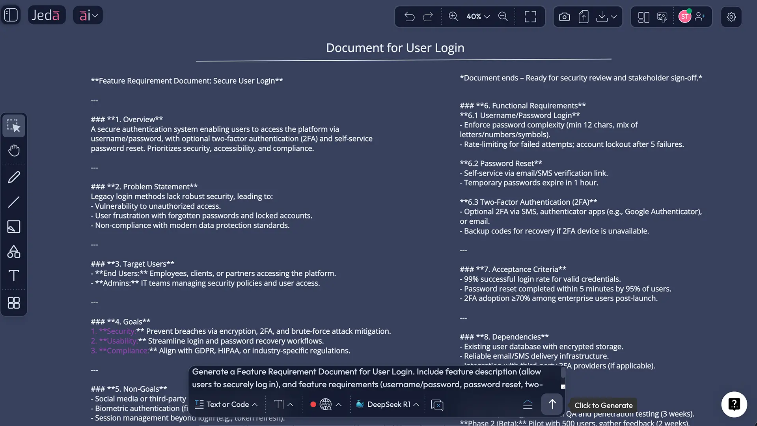Click 'Vulnerability to unauthorized access' bullet
Viewport: 757px width, 426px height.
tap(156, 206)
